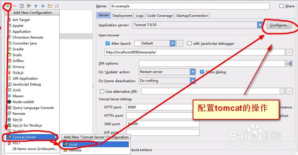Screen dimensions: 298x155
Task: Expand the Tomcat Server submenu item
Action: tap(32, 137)
